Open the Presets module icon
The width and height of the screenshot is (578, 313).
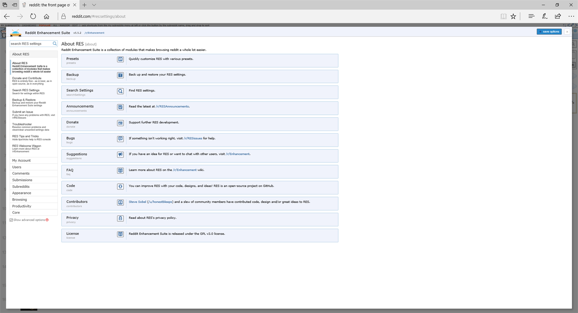coord(120,59)
